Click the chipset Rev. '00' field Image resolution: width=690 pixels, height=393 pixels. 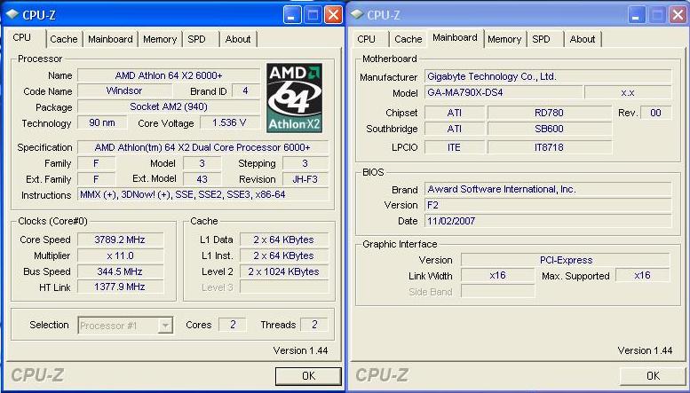[x=655, y=113]
